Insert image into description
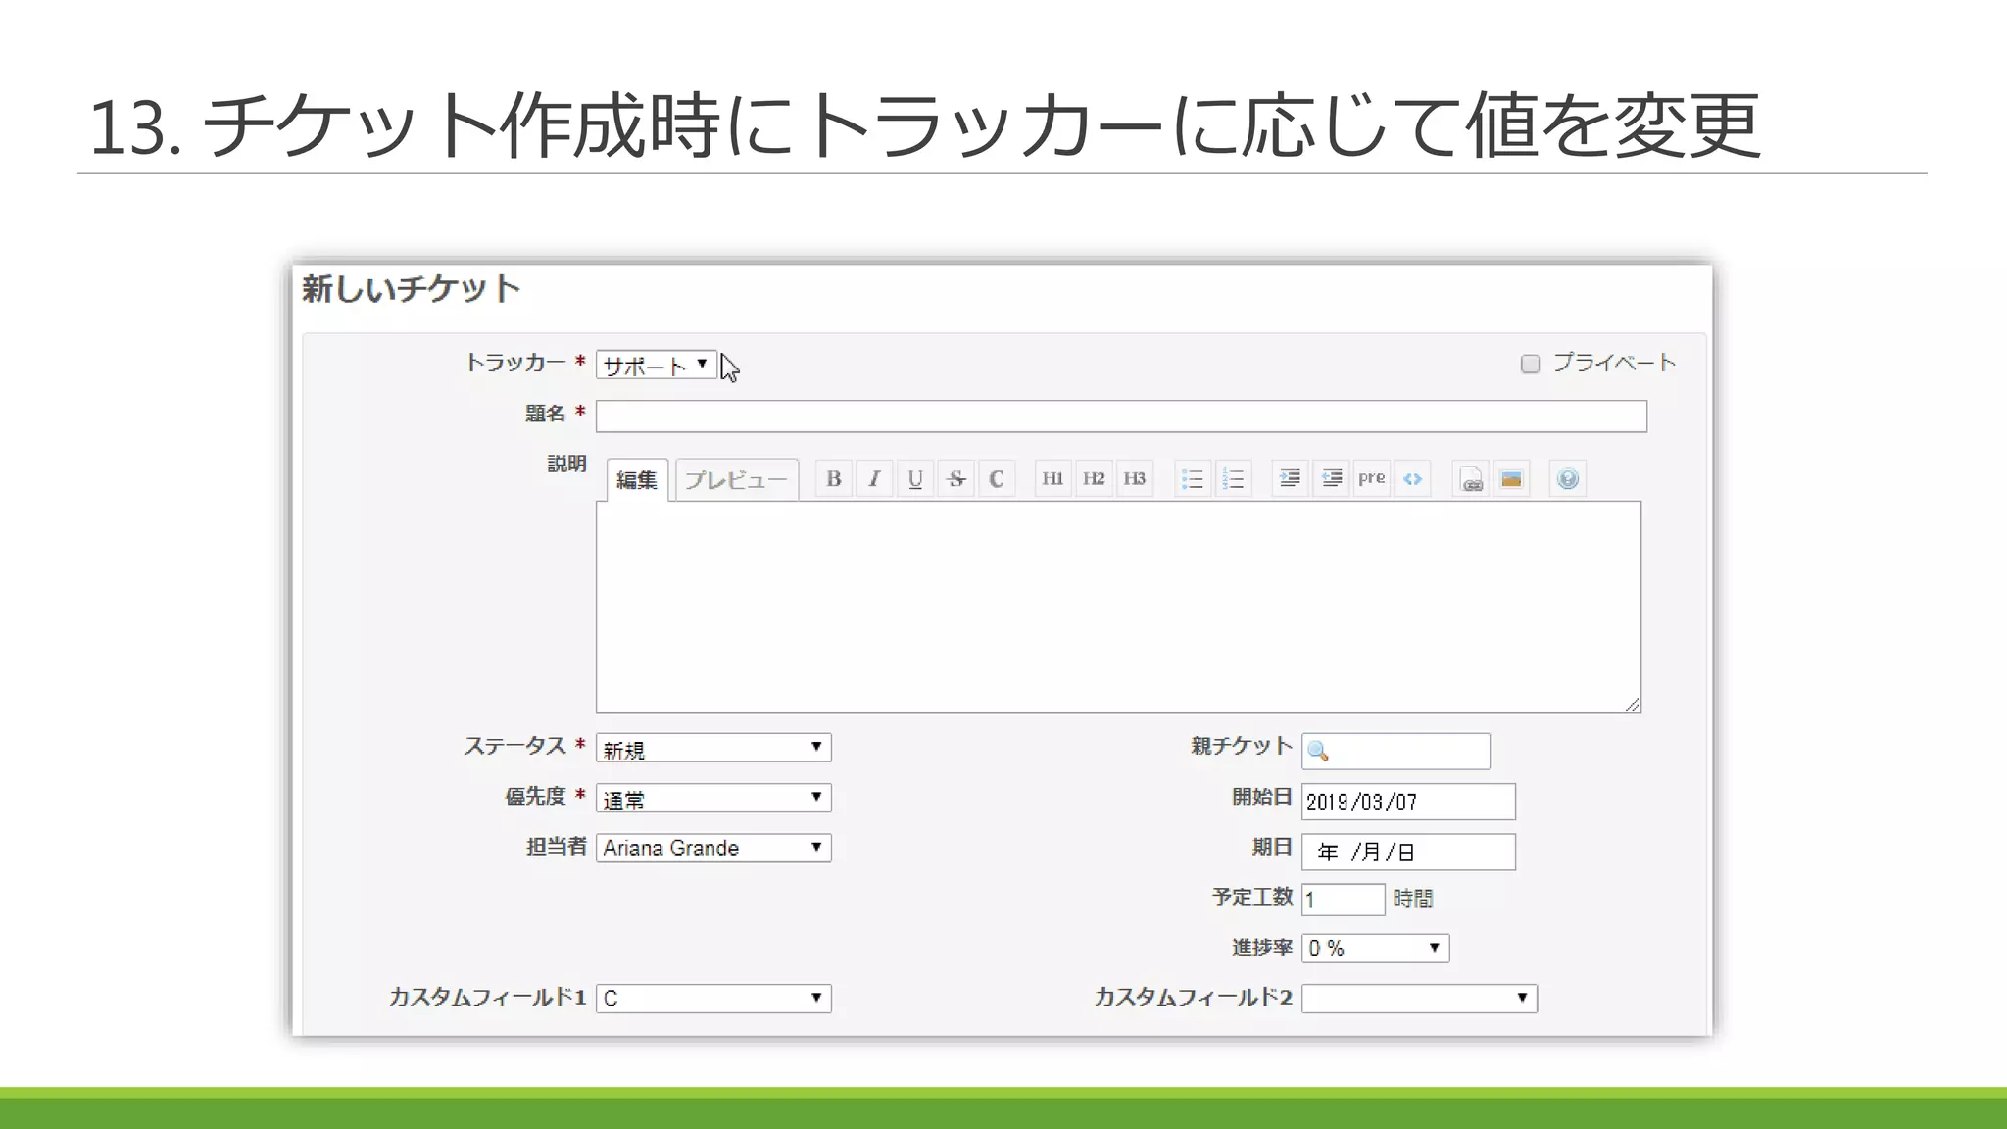The image size is (2007, 1129). tap(1512, 479)
